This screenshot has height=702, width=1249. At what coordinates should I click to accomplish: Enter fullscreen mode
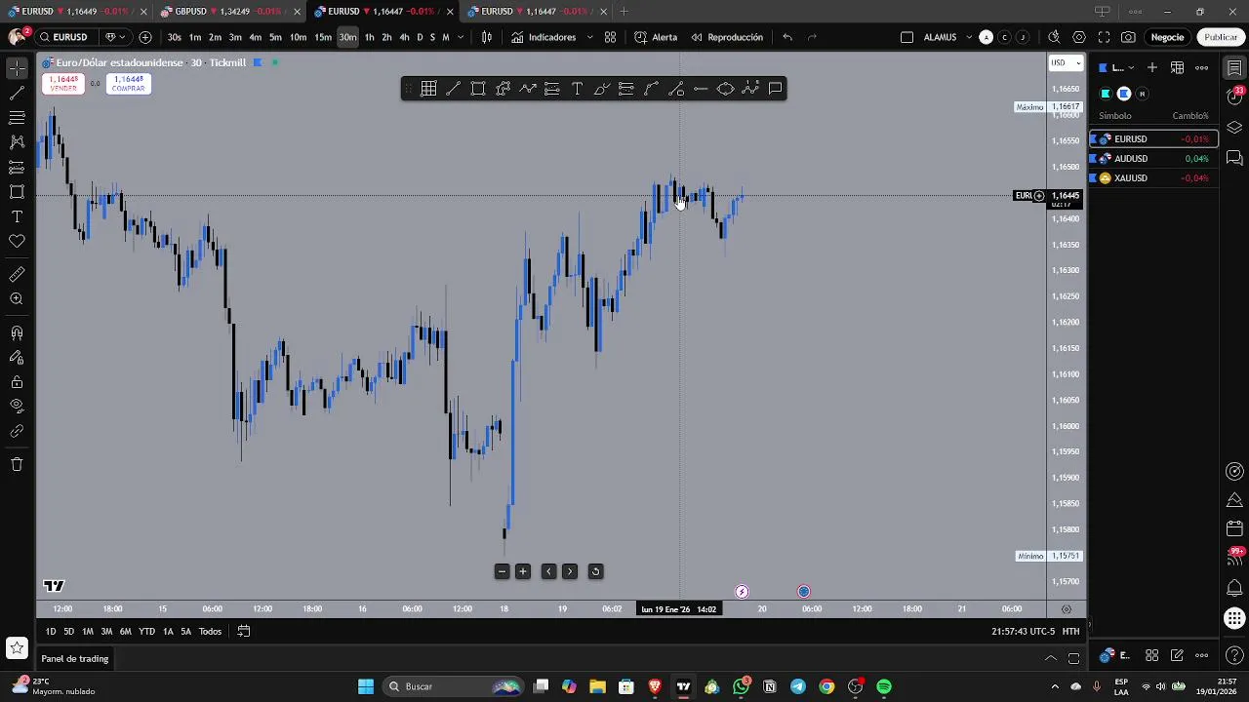[x=1104, y=37]
